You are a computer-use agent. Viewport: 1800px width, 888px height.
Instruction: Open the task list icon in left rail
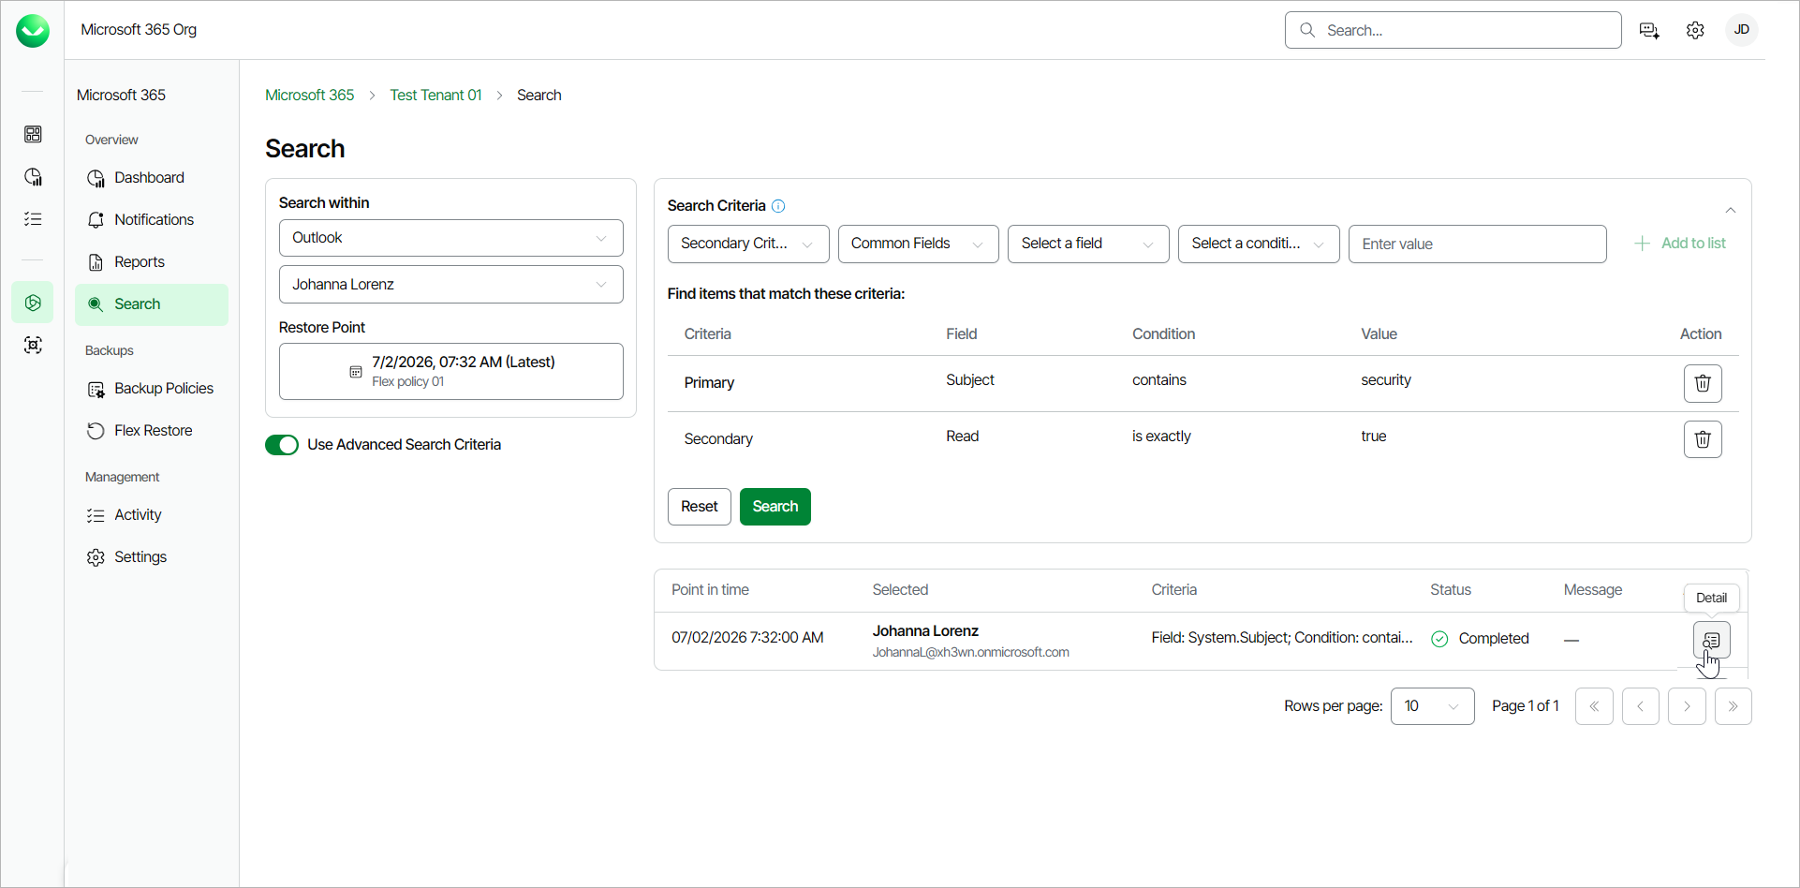point(33,219)
